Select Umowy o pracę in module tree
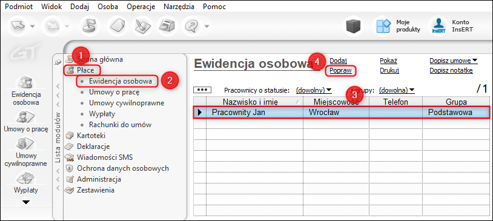This screenshot has width=493, height=221. tap(114, 92)
